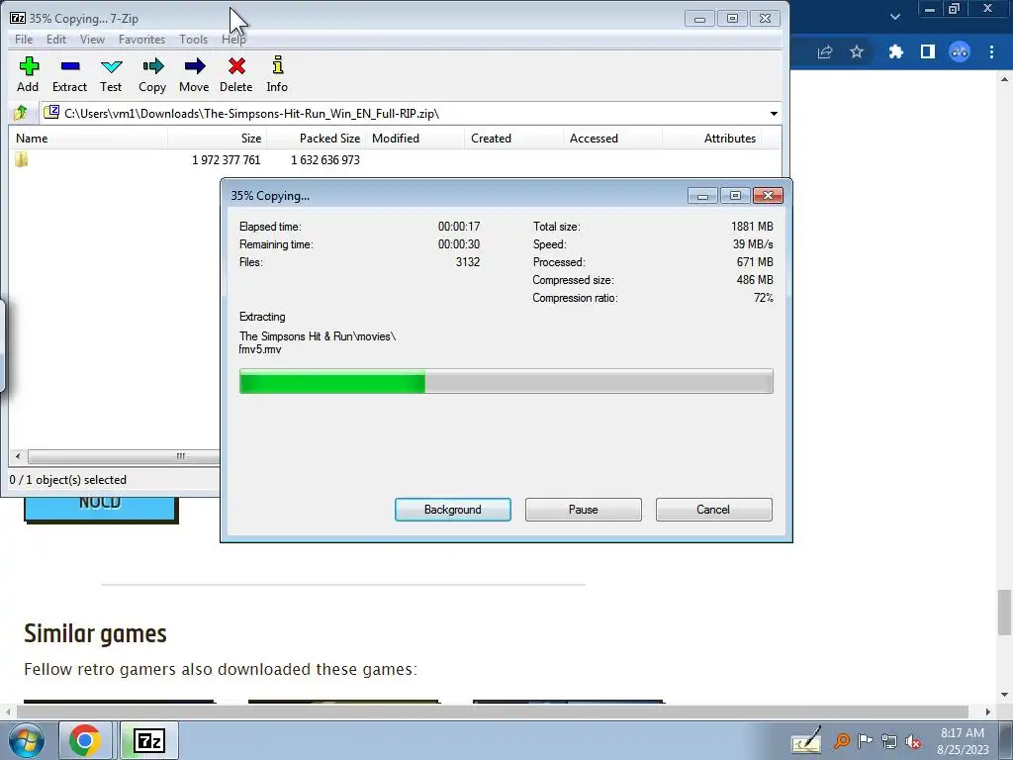1013x760 pixels.
Task: Sort by Packed Size column header
Action: (x=316, y=139)
